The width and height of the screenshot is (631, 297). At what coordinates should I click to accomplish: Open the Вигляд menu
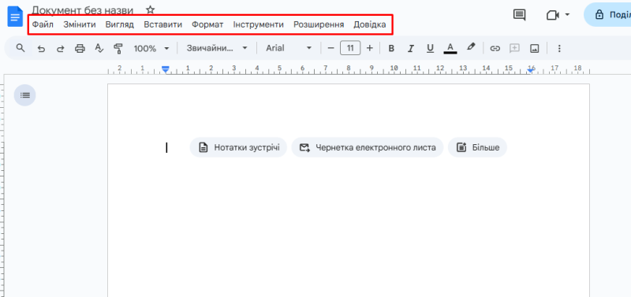[x=120, y=24]
